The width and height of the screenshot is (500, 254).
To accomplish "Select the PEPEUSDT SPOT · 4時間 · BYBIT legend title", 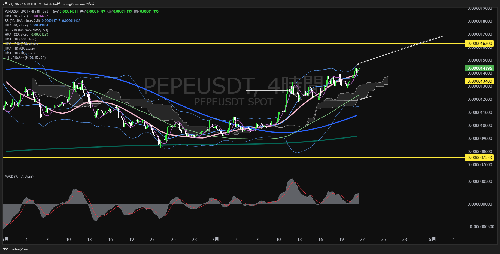I will coord(28,11).
